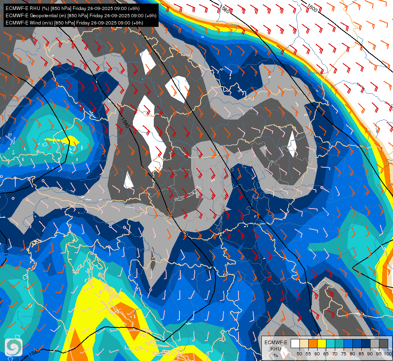Screen dimensions: 393x361
Task: Click the '60' legend tick label
Action: pos(317,354)
